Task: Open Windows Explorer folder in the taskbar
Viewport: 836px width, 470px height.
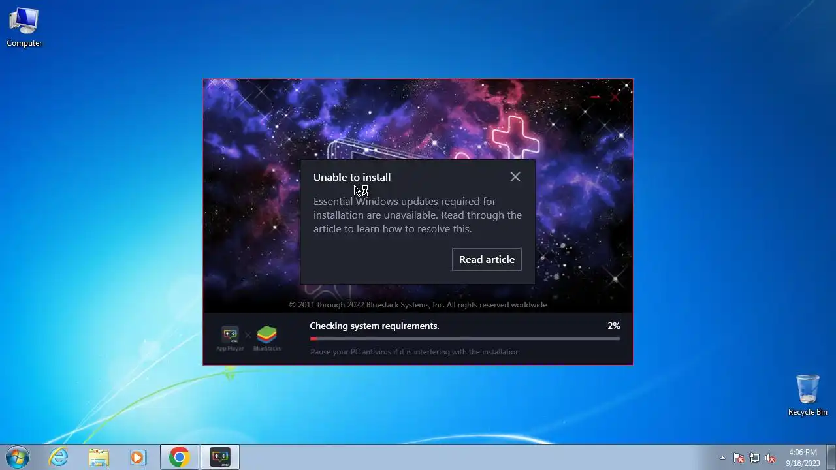Action: click(x=99, y=457)
